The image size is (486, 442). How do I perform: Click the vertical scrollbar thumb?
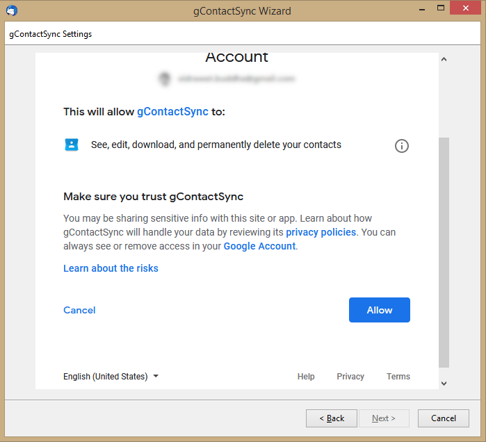444,252
